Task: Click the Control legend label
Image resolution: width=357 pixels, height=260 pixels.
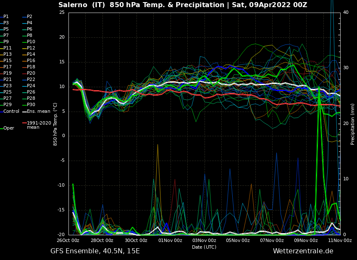Action: (x=11, y=111)
